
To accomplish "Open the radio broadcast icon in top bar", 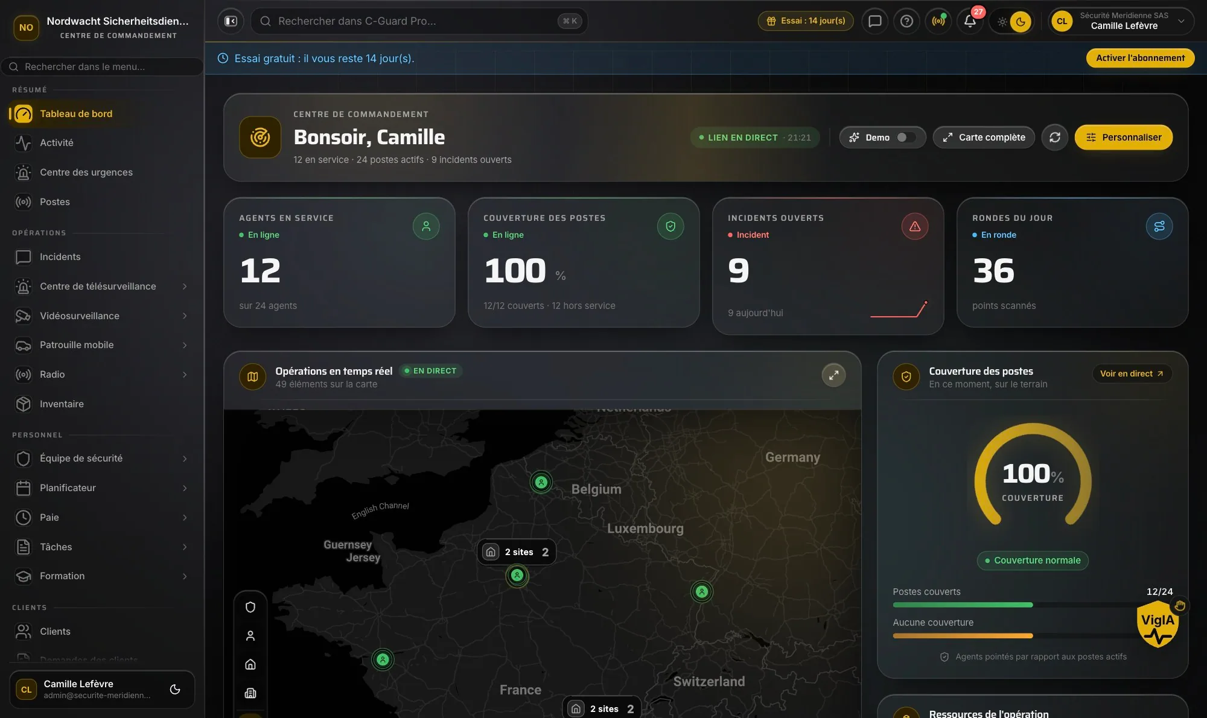I will click(938, 21).
